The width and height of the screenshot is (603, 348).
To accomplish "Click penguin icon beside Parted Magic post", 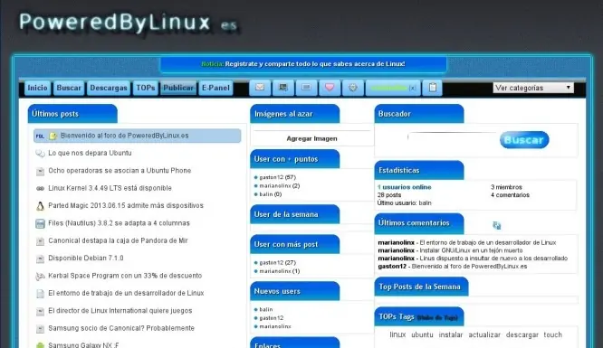I will coord(40,206).
